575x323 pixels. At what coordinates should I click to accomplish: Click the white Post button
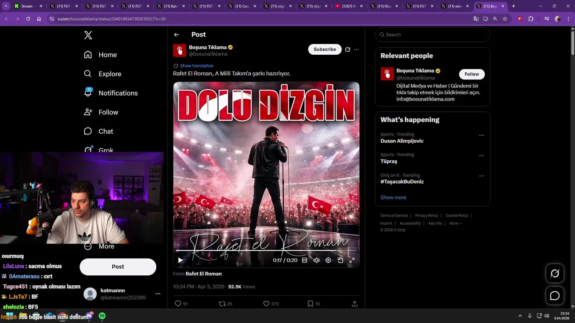(x=118, y=266)
